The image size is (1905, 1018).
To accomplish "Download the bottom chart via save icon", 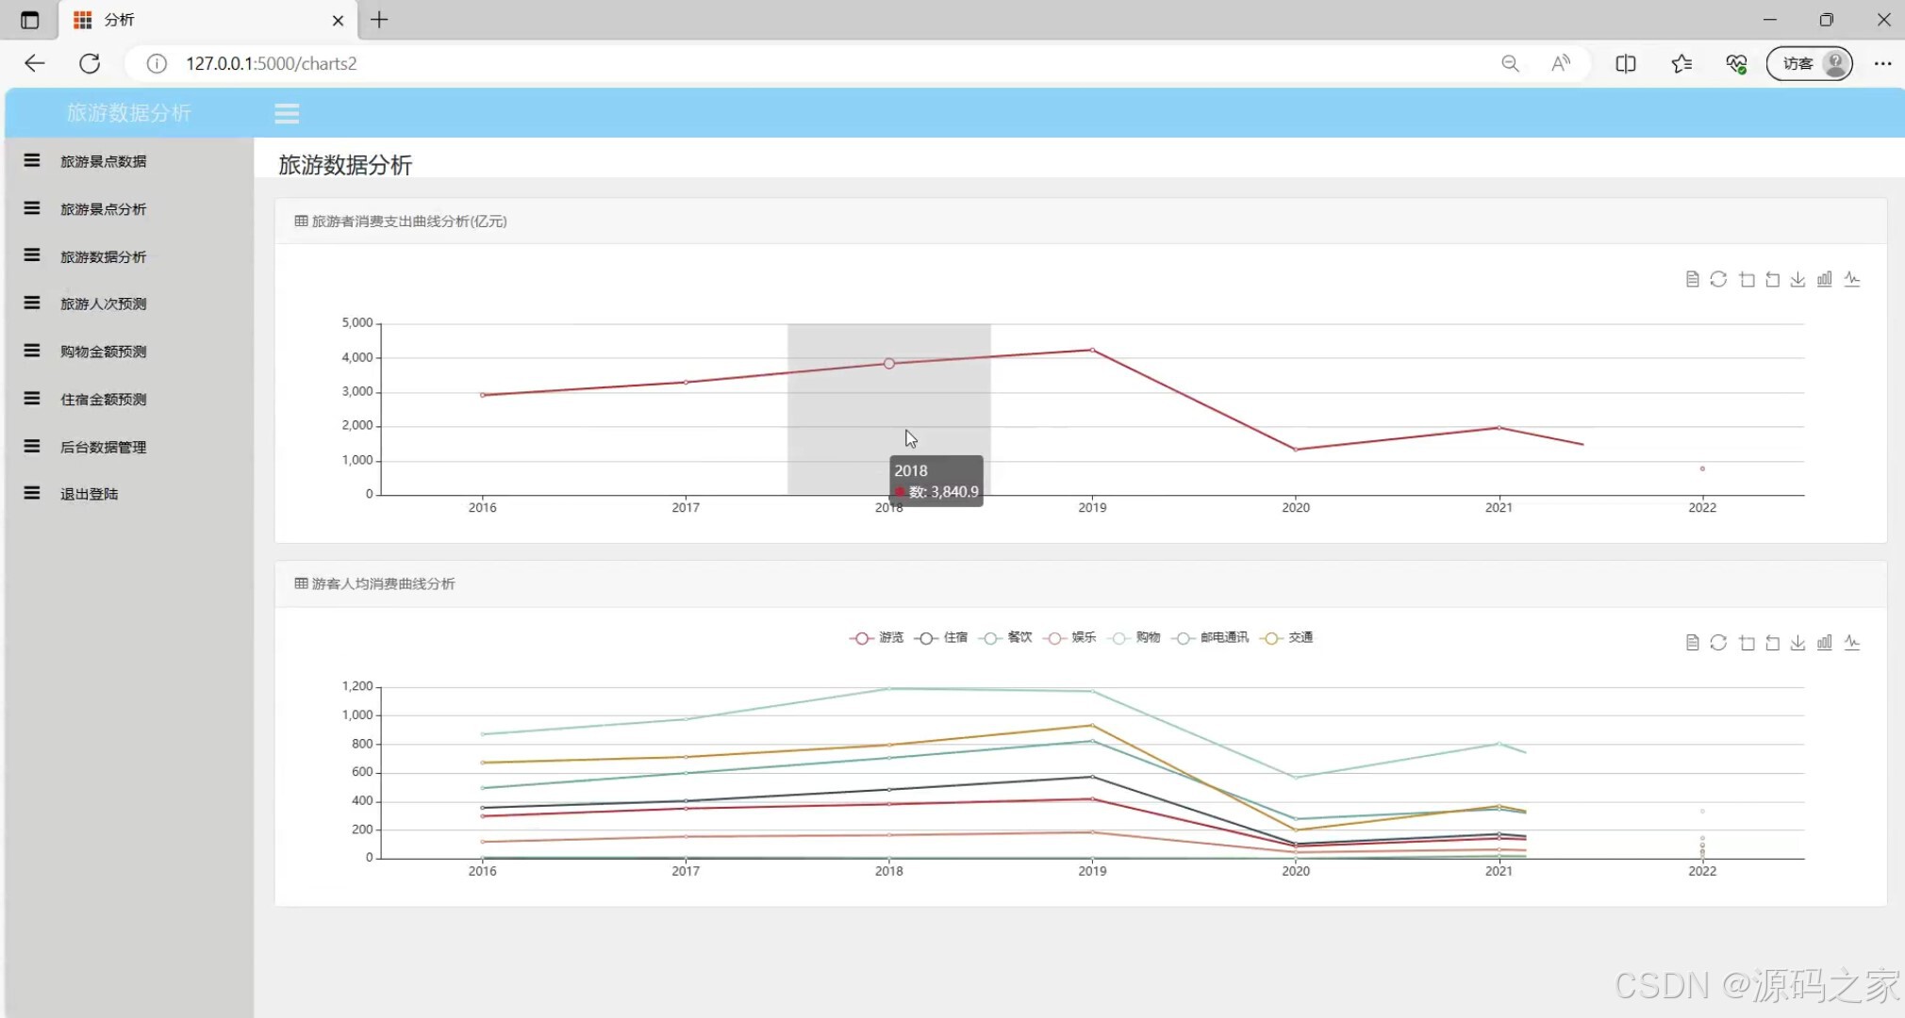I will 1798,643.
